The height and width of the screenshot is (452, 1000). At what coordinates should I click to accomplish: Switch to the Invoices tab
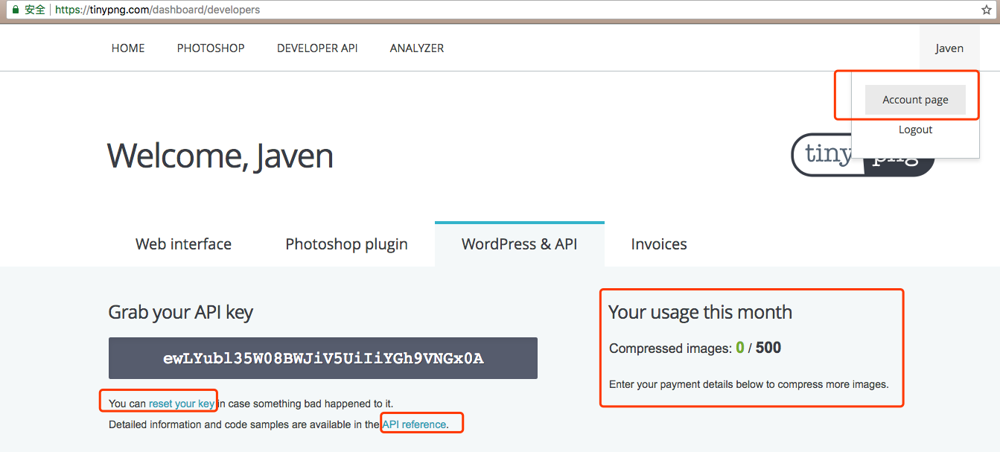click(659, 244)
